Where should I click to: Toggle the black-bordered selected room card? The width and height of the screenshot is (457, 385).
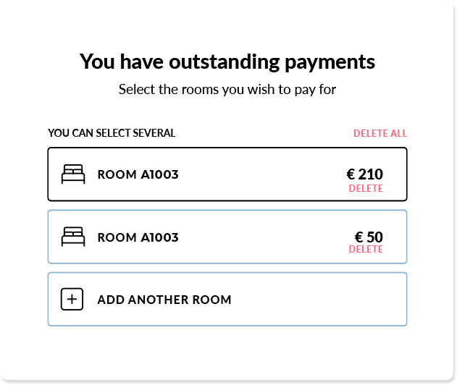coord(227,174)
